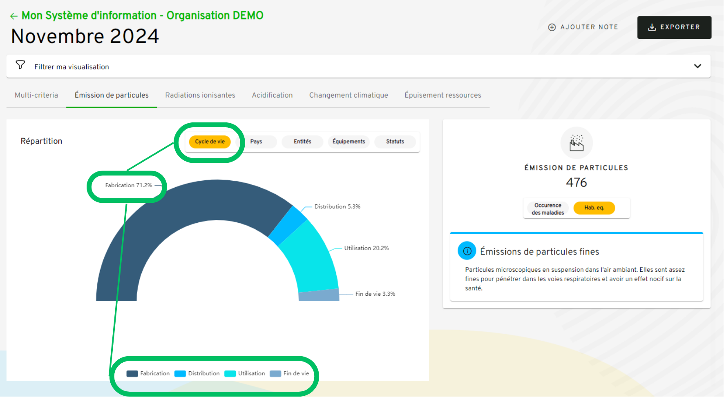The width and height of the screenshot is (724, 397).
Task: Click the Distribution chart segment
Action: 288,225
